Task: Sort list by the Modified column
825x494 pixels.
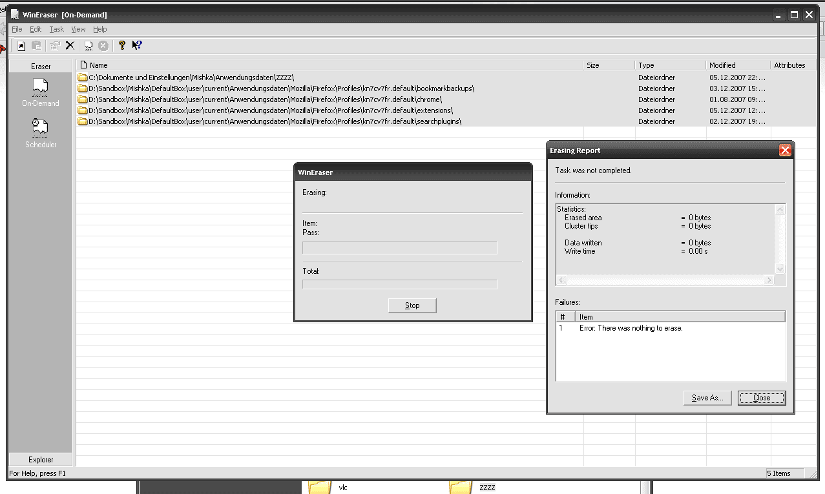Action: coord(738,65)
